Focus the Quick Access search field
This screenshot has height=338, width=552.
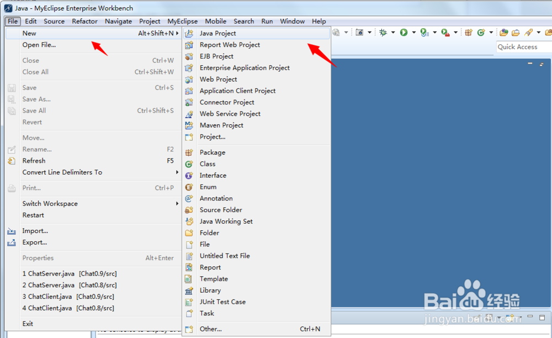point(524,47)
